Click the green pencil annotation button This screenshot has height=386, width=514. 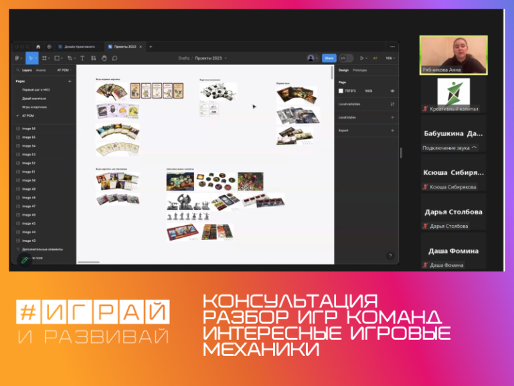click(25, 260)
